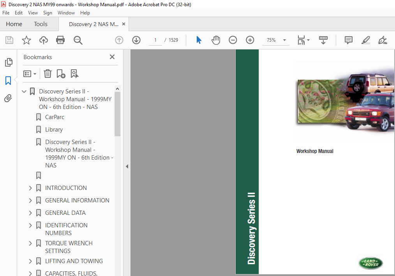Click Workshop Manual title on page
395x276 pixels.
tap(315, 151)
